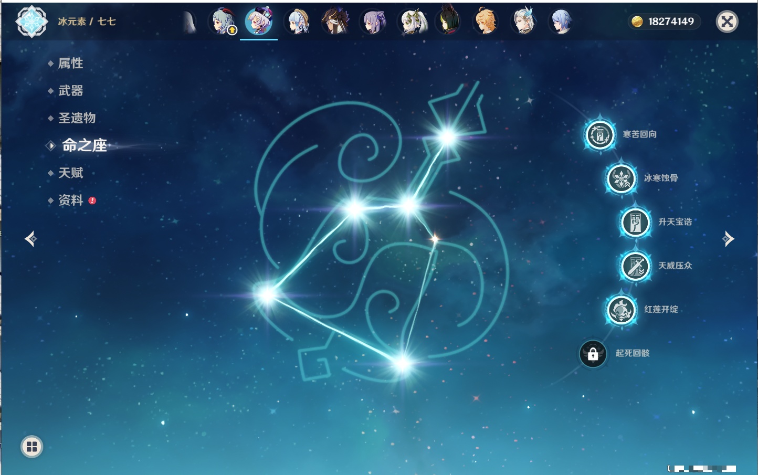Viewport: 758px width, 475px height.
Task: Open the 资料 profile menu
Action: click(70, 200)
